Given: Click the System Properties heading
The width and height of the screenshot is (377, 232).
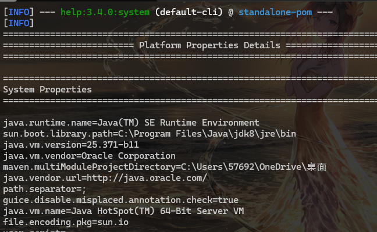Looking at the screenshot, I should 47,90.
